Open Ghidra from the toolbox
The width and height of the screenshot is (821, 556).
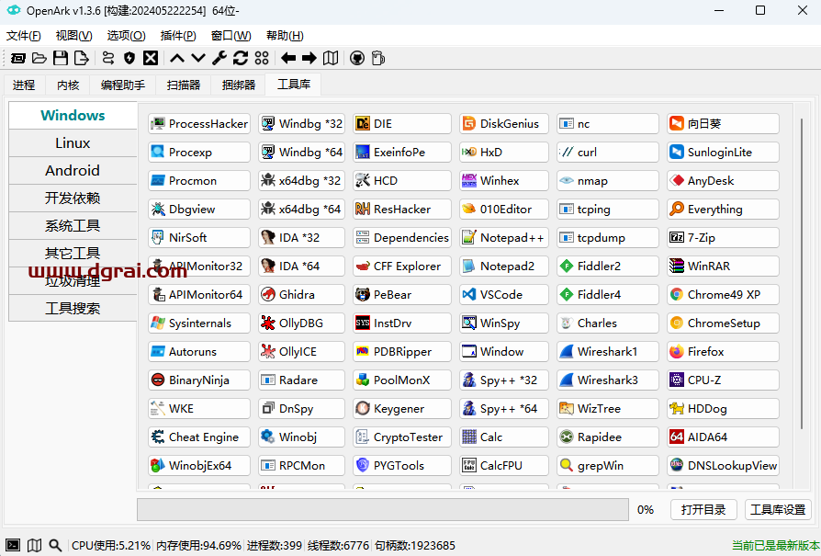pyautogui.click(x=301, y=294)
